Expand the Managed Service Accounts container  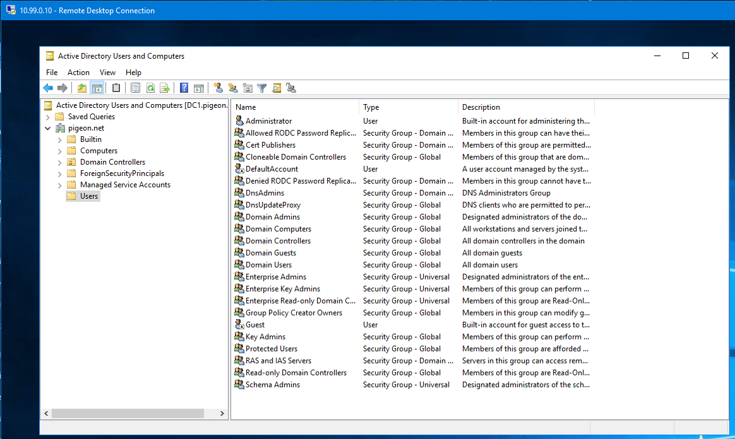[59, 185]
